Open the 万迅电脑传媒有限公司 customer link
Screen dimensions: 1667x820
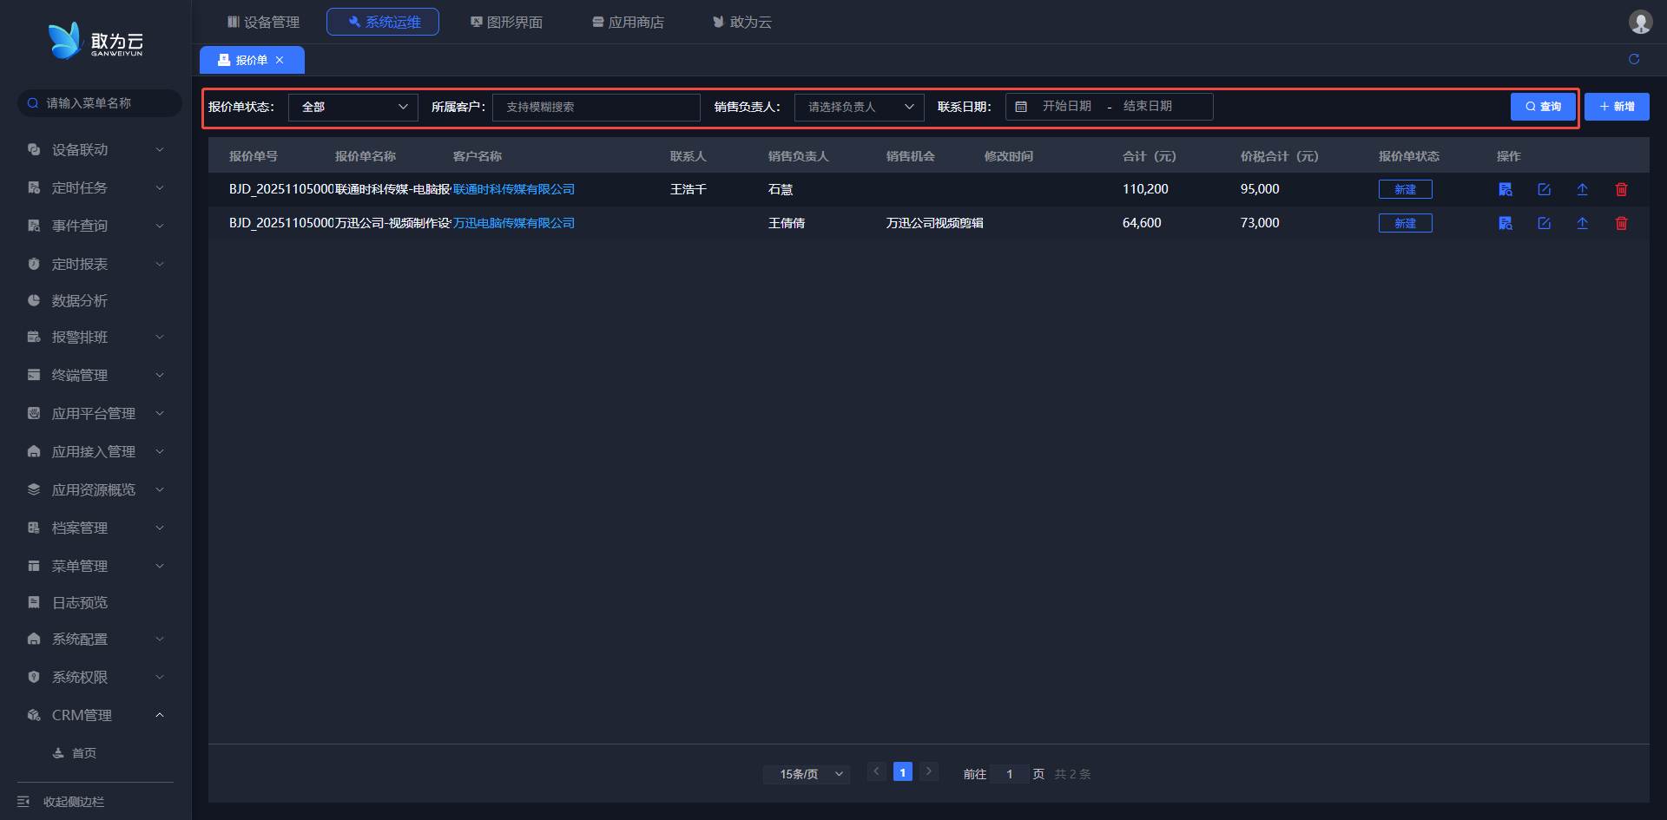pos(514,223)
